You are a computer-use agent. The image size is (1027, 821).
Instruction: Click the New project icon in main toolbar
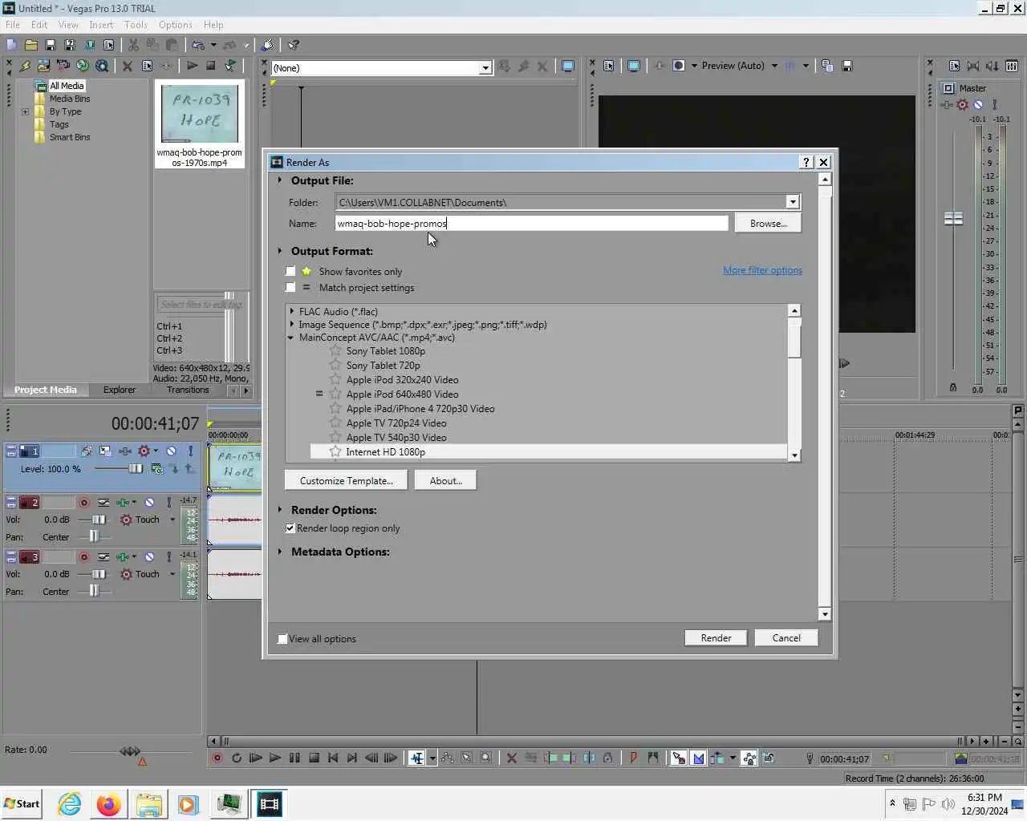(x=11, y=45)
